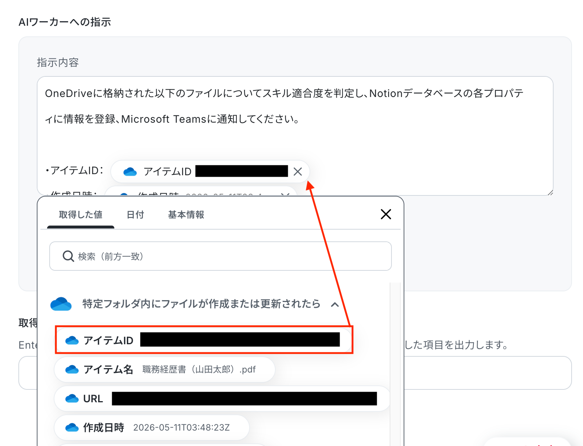
Task: Select the アイテムID value in the list
Action: click(204, 340)
